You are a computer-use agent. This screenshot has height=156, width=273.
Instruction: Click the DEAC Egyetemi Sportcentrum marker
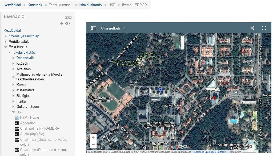click(x=112, y=99)
